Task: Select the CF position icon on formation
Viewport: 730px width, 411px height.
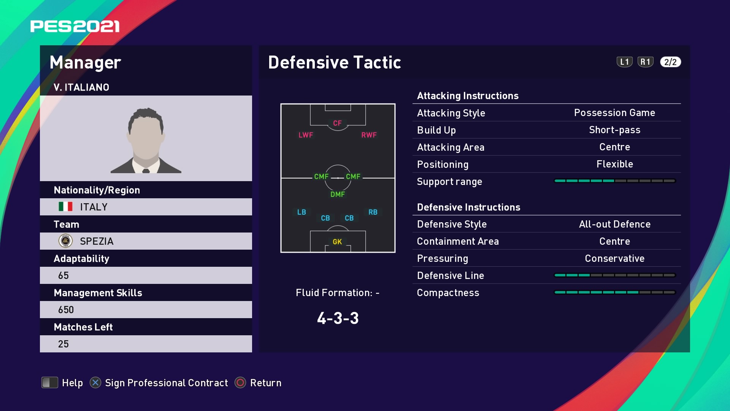Action: pyautogui.click(x=337, y=122)
